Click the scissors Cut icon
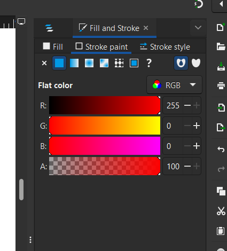227x251 pixels. coord(221,211)
